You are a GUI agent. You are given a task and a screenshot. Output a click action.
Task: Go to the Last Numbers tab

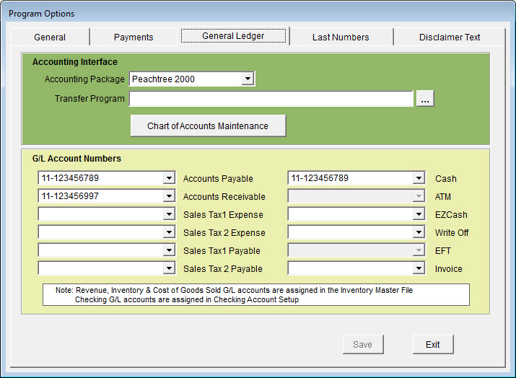coord(341,38)
